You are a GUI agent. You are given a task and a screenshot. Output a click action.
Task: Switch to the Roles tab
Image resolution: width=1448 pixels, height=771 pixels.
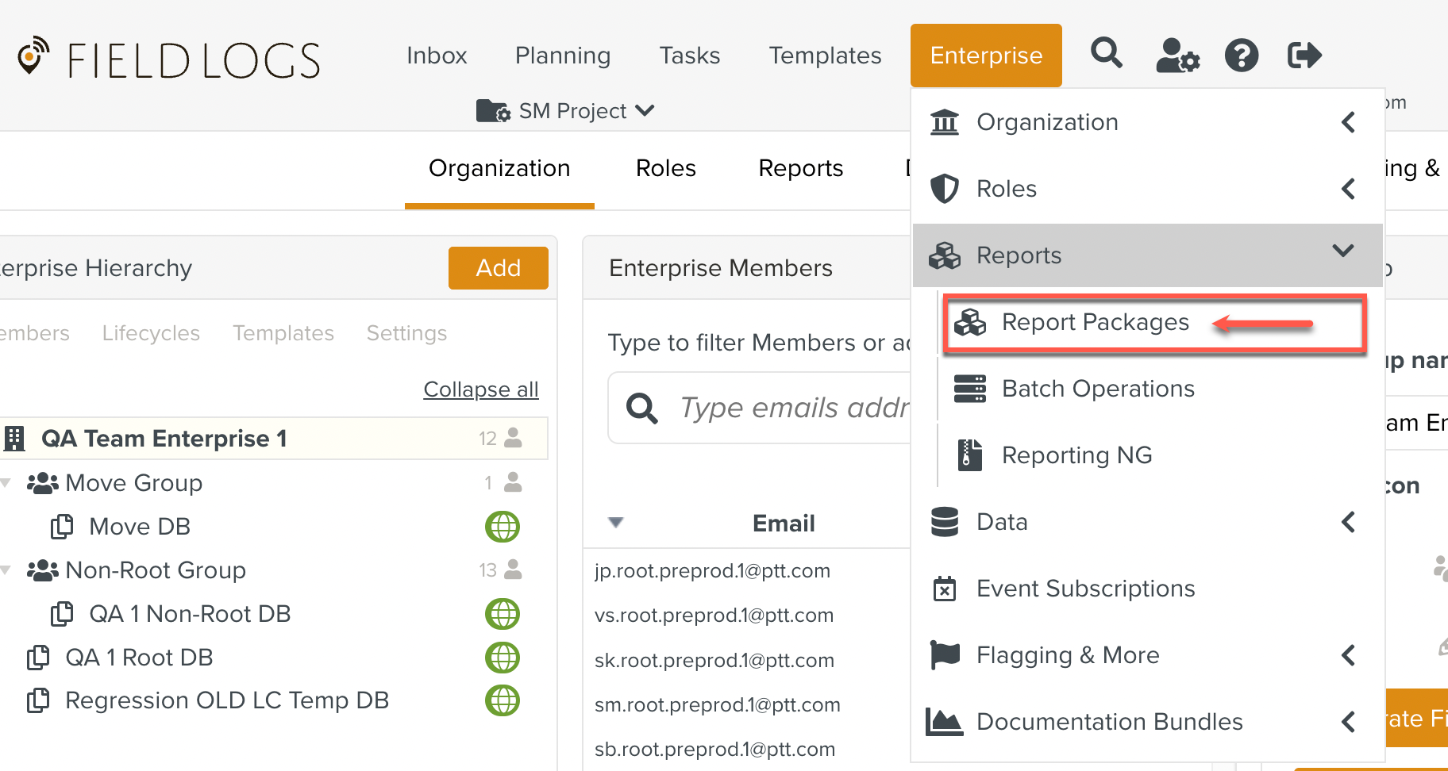coord(665,168)
